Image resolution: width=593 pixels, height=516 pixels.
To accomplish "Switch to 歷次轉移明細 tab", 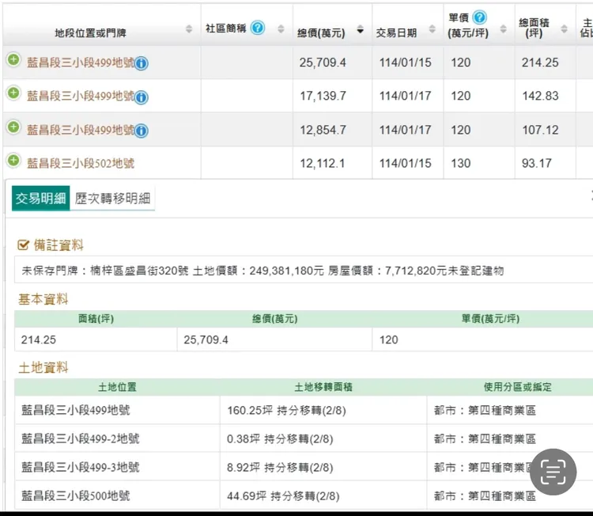I will [112, 198].
